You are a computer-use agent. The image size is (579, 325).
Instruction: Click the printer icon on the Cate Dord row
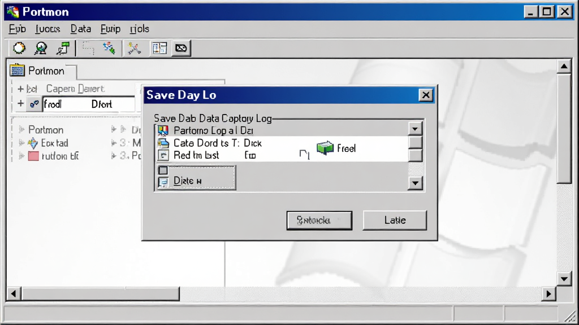[x=163, y=143]
